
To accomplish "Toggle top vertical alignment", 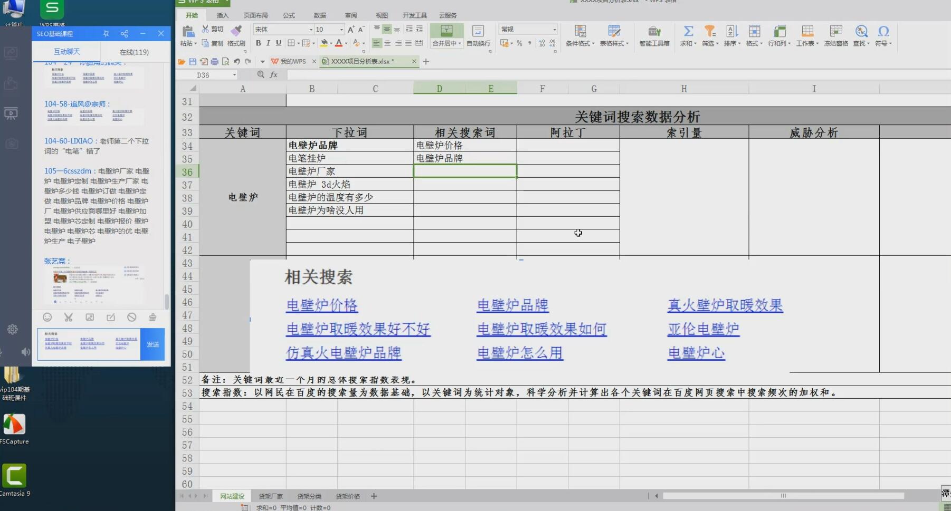I will click(377, 29).
